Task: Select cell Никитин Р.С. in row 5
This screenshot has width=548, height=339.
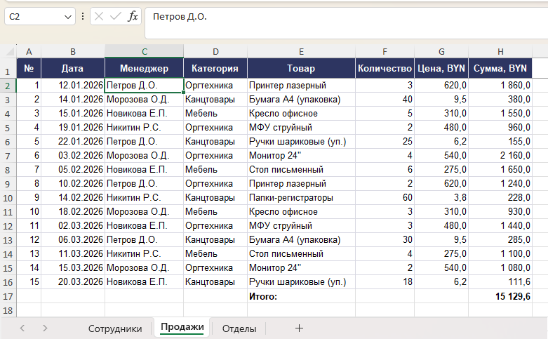Action: [x=145, y=127]
